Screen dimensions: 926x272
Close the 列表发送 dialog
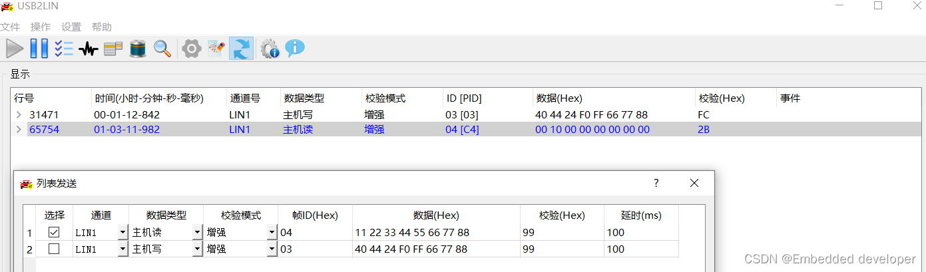[694, 183]
